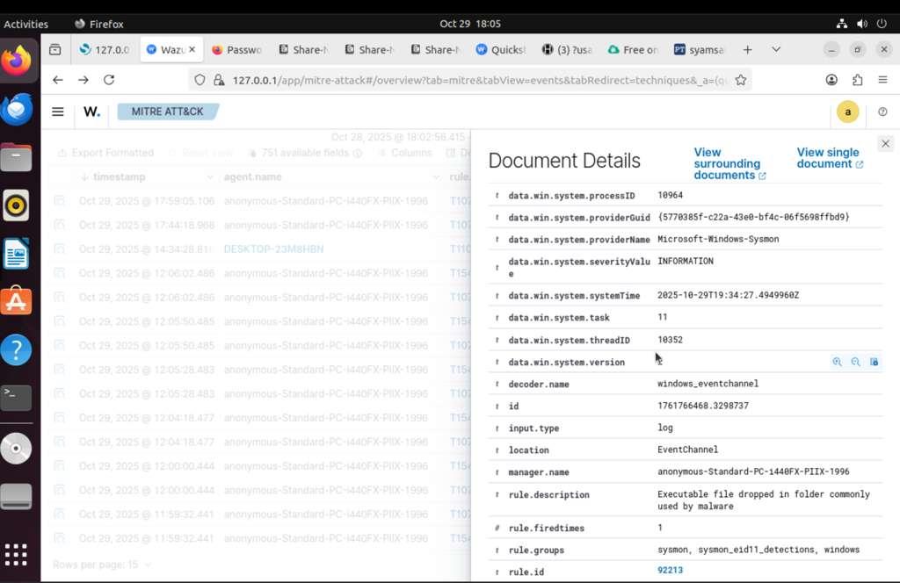Open agent.name column options chevron
Viewport: 900px width, 583px height.
pyautogui.click(x=437, y=176)
